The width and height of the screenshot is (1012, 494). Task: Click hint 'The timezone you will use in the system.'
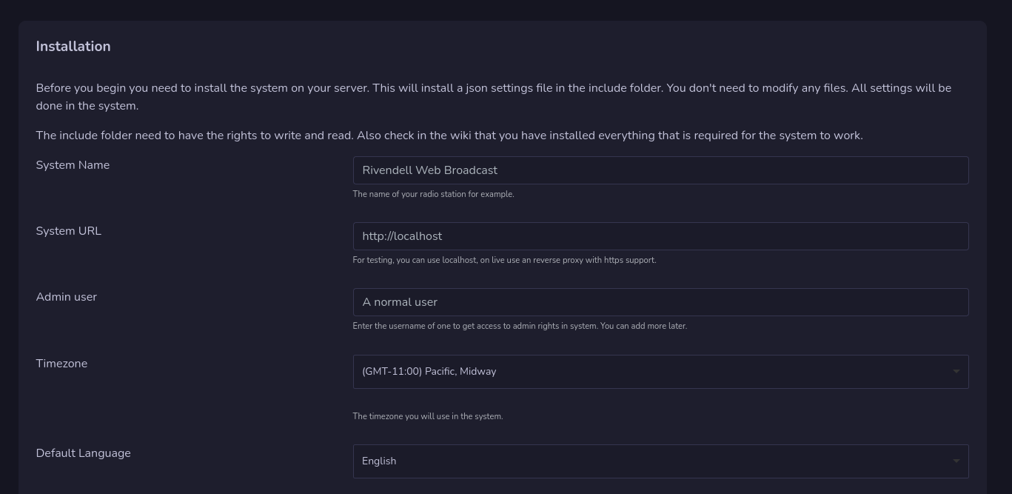coord(428,416)
